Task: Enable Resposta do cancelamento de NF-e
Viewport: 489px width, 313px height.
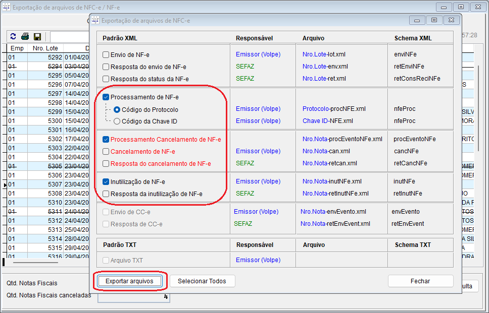Action: coord(106,163)
